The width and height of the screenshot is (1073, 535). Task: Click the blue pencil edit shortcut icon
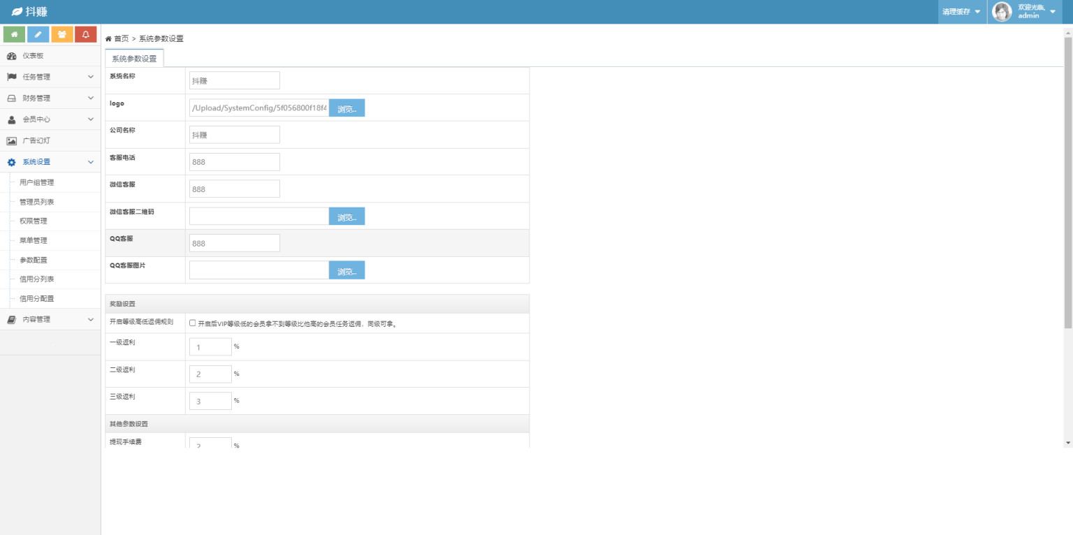pos(38,34)
